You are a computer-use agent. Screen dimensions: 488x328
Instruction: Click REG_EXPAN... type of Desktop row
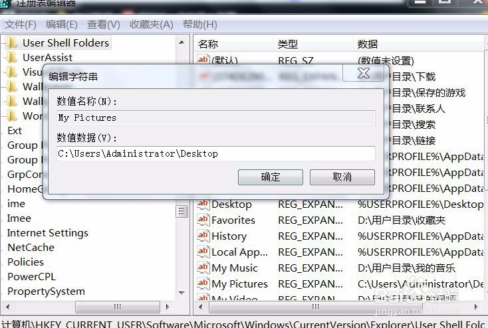tap(310, 205)
